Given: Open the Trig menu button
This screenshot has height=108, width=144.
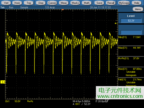Looking at the screenshot, I should click(x=29, y=3).
